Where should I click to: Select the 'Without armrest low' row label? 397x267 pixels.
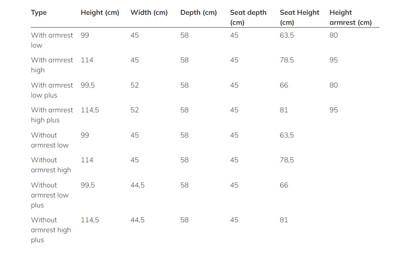pos(50,140)
